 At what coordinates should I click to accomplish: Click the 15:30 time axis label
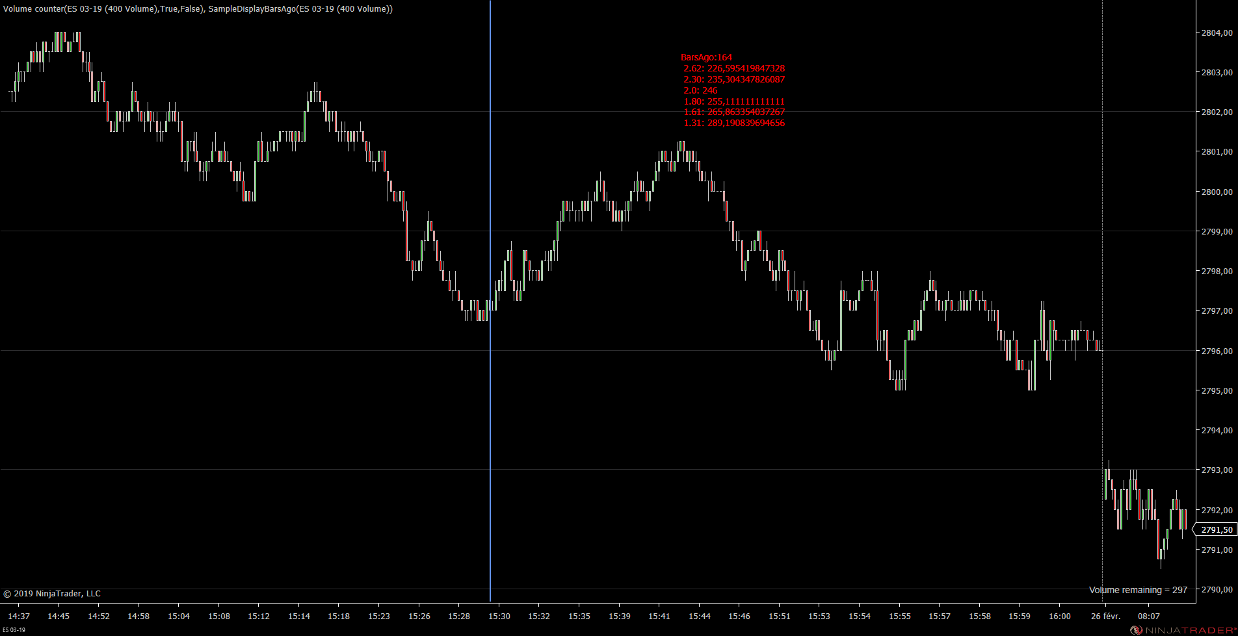click(x=499, y=616)
